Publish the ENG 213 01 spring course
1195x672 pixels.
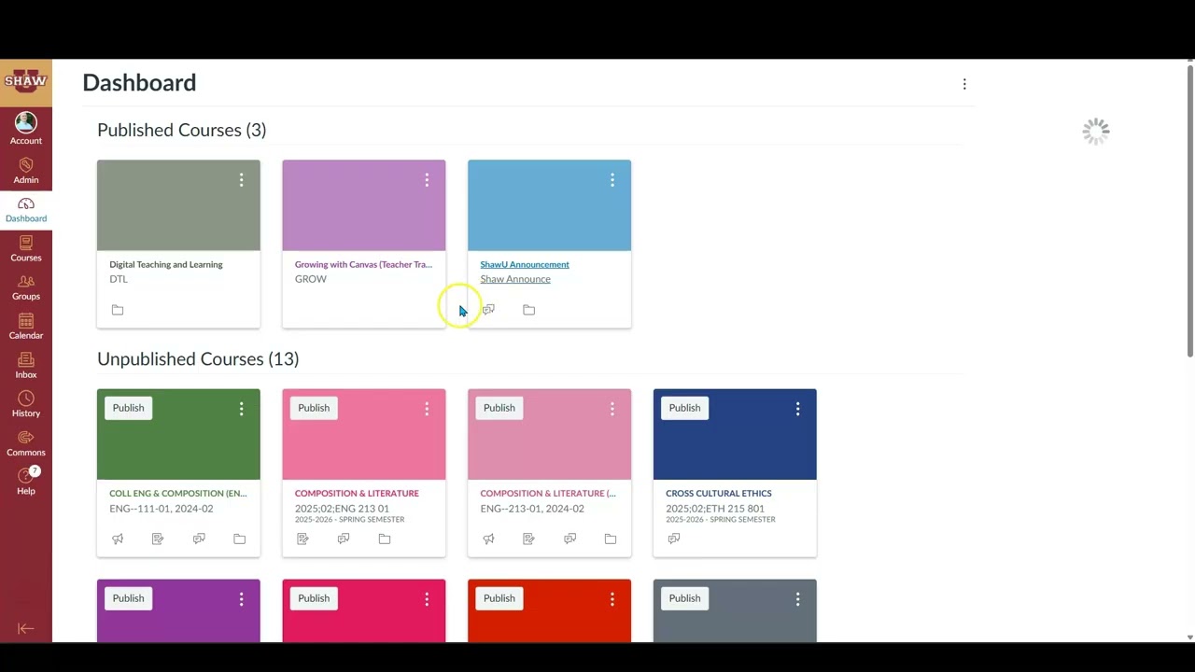[314, 408]
